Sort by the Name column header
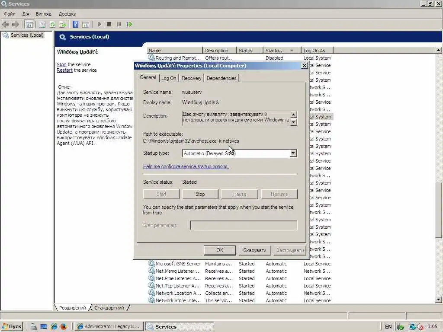The height and width of the screenshot is (332, 443). click(175, 51)
